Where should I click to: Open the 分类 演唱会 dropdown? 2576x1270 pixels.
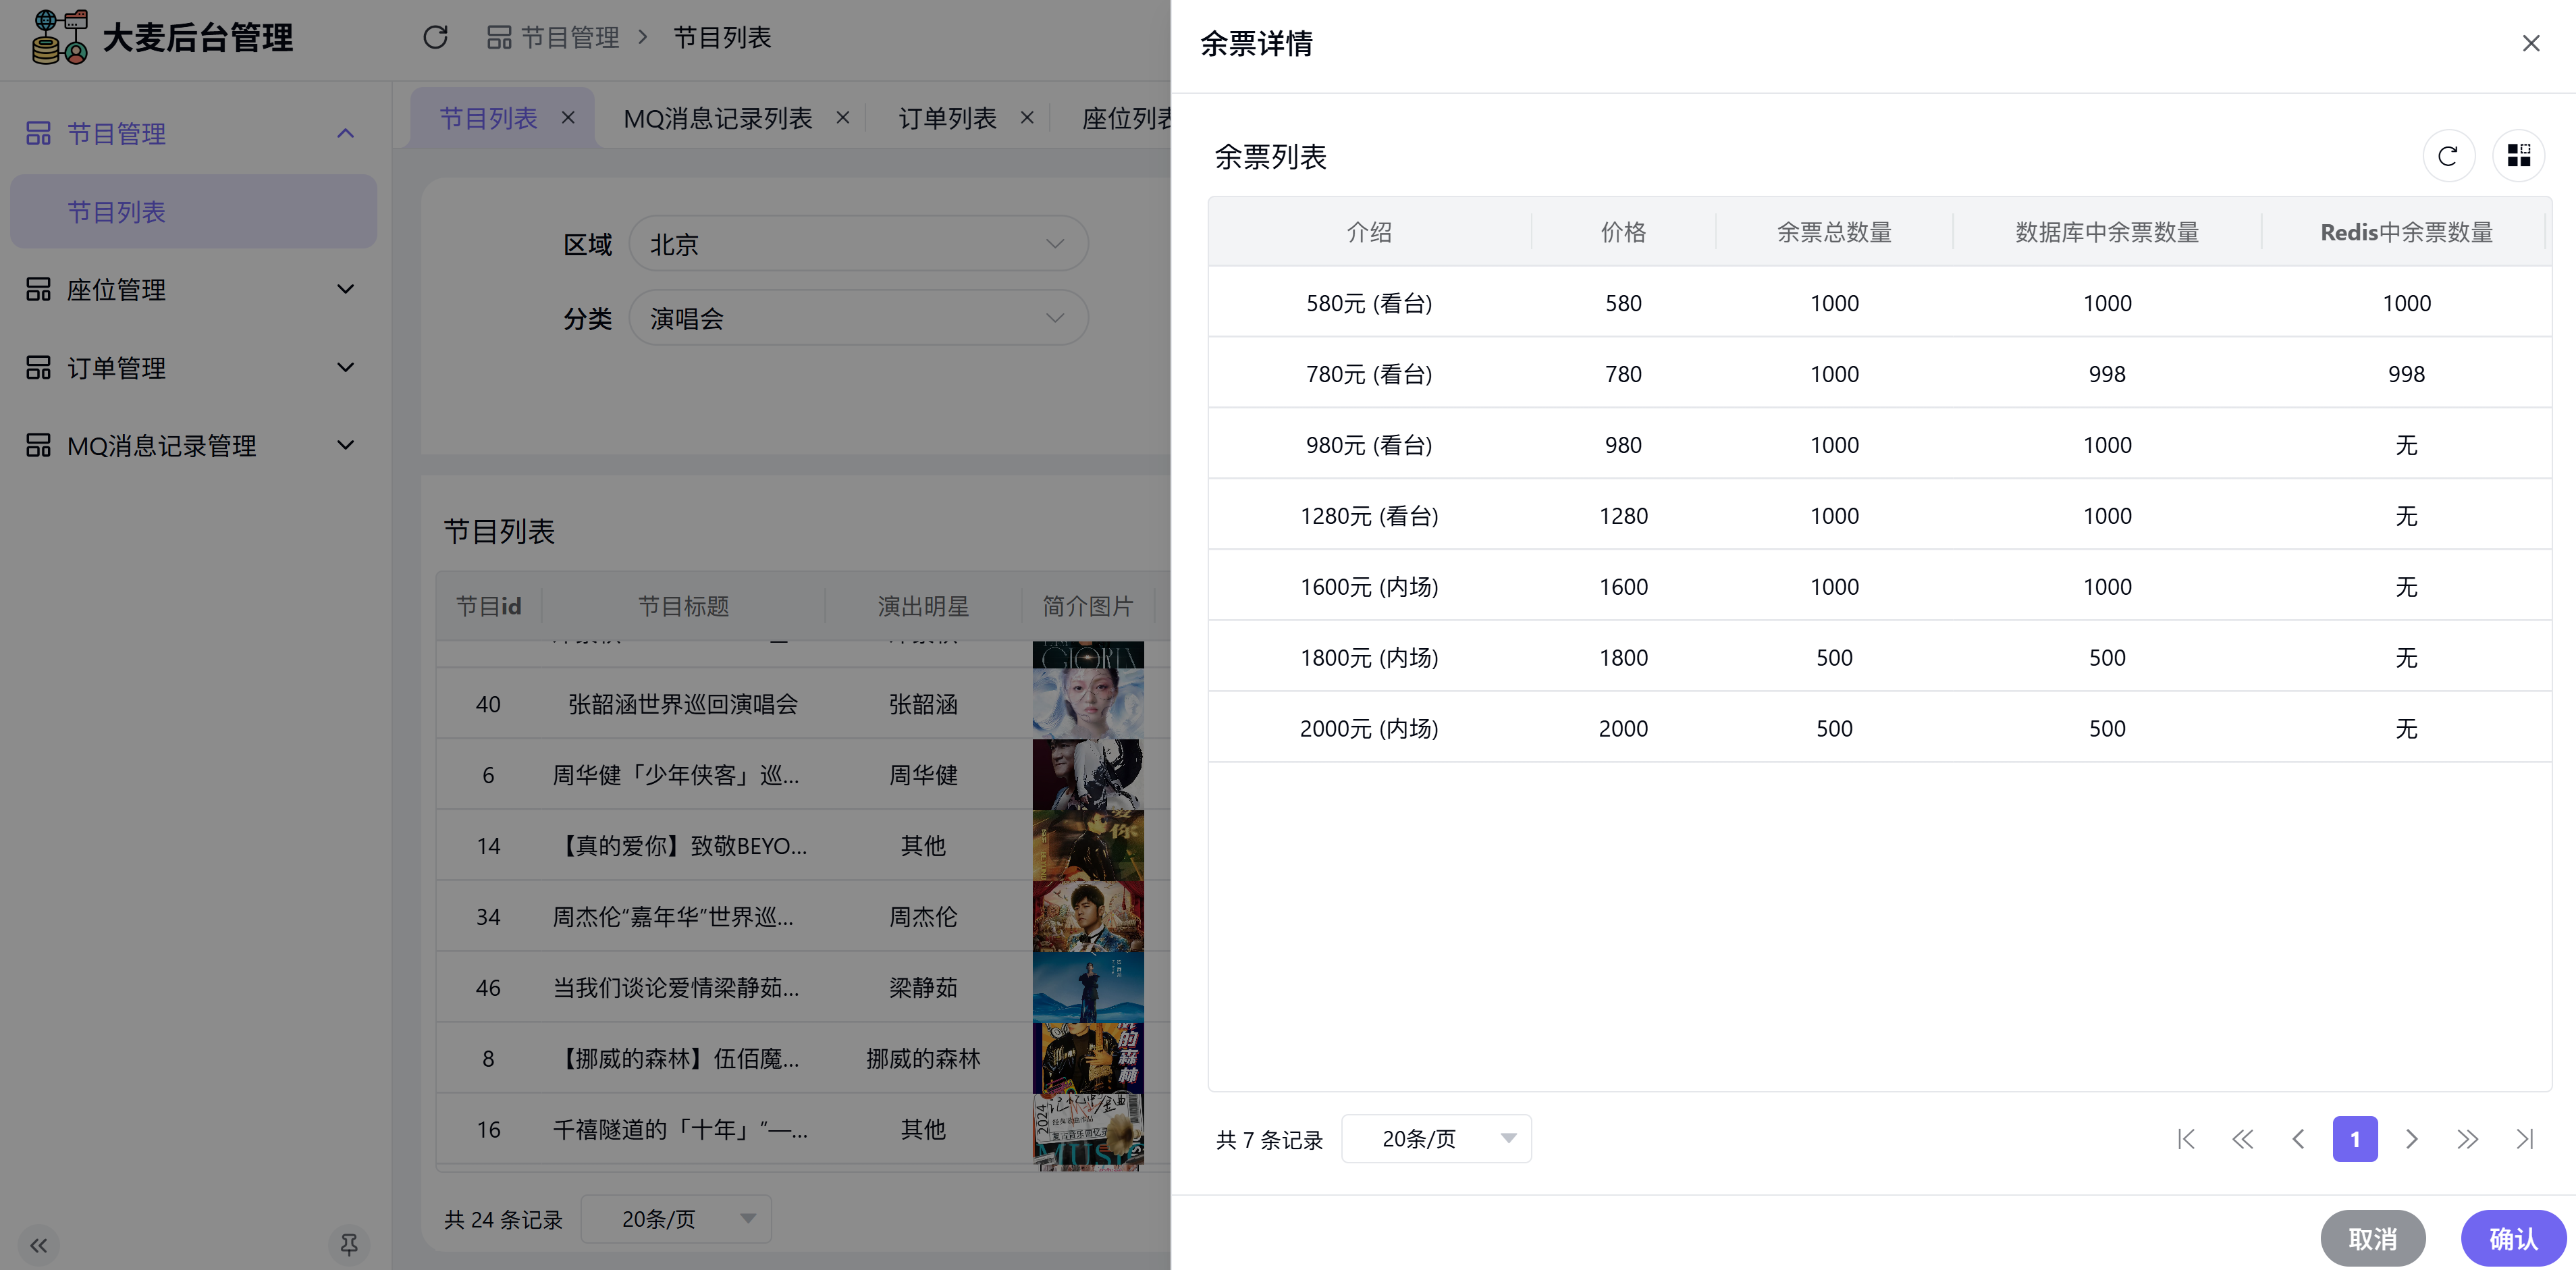858,318
